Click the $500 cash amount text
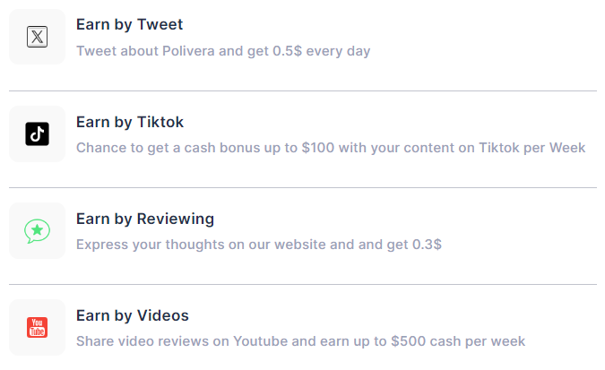 [408, 341]
